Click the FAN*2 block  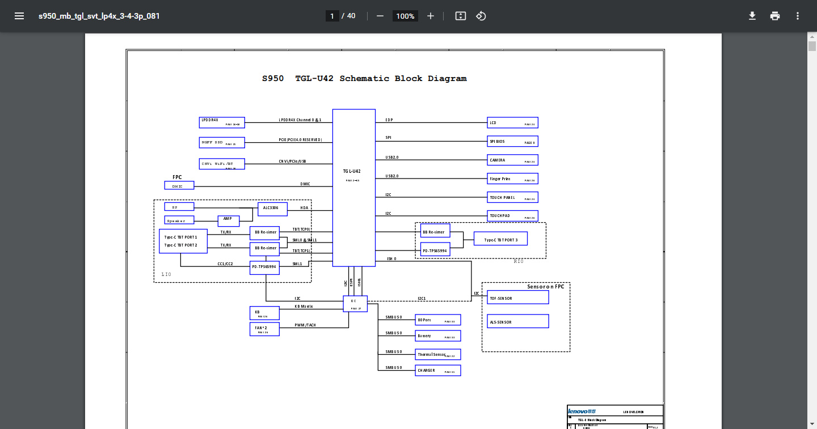[265, 329]
